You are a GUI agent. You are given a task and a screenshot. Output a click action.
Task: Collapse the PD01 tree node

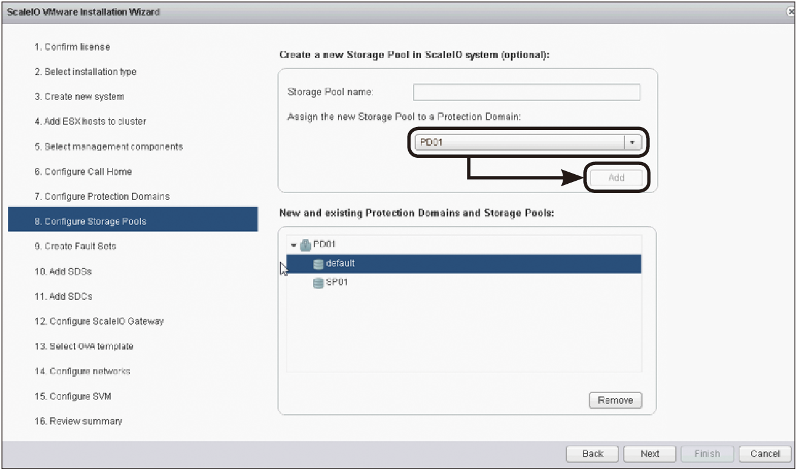pyautogui.click(x=294, y=245)
